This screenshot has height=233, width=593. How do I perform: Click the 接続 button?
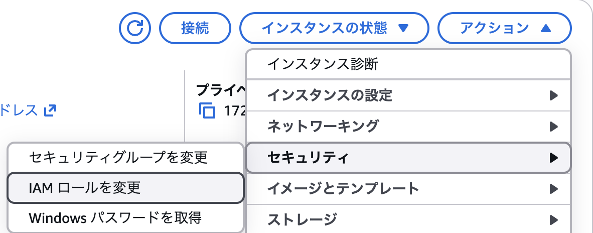pyautogui.click(x=195, y=28)
